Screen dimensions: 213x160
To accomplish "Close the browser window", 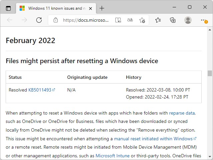I will coord(205,7).
